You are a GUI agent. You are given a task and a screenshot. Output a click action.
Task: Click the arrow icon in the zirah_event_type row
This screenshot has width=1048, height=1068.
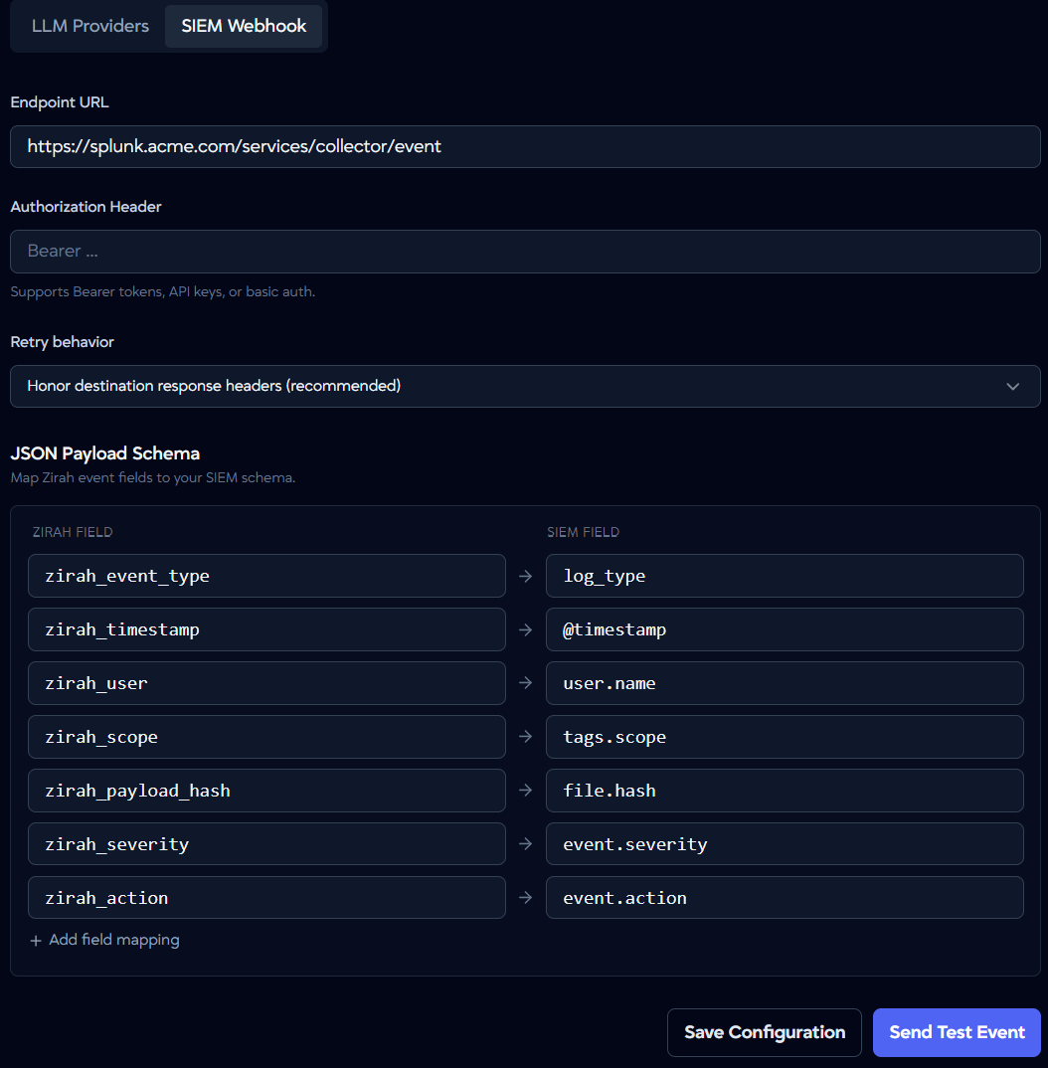tap(526, 576)
